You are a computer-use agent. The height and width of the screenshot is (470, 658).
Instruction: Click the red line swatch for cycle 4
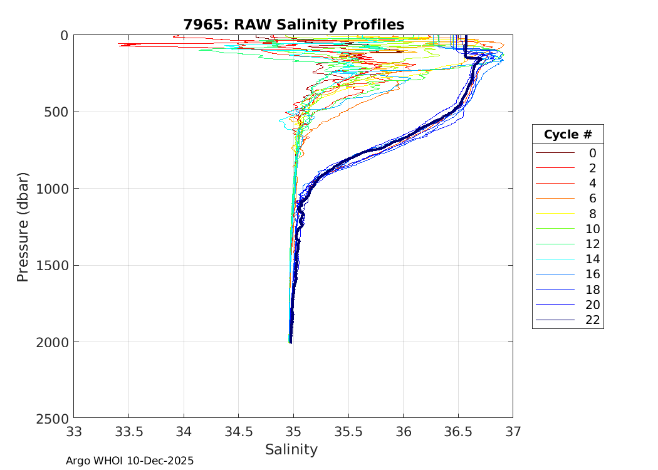tap(555, 183)
